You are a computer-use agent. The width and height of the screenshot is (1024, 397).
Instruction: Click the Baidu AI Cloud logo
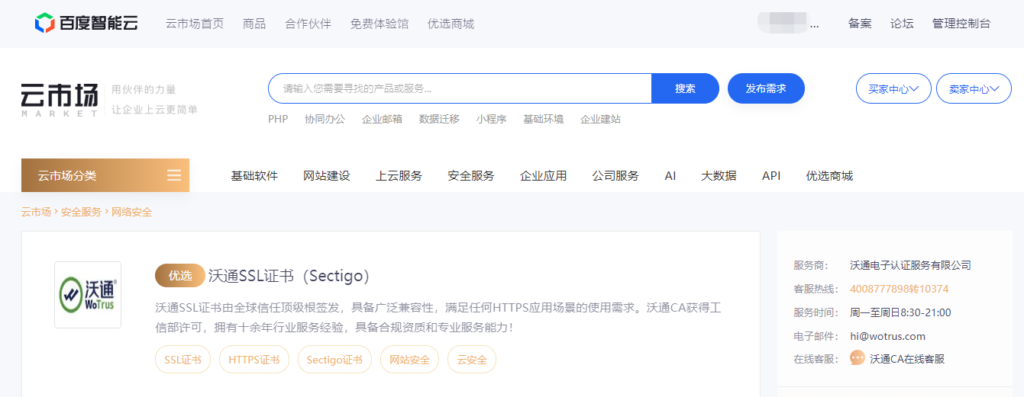(86, 24)
